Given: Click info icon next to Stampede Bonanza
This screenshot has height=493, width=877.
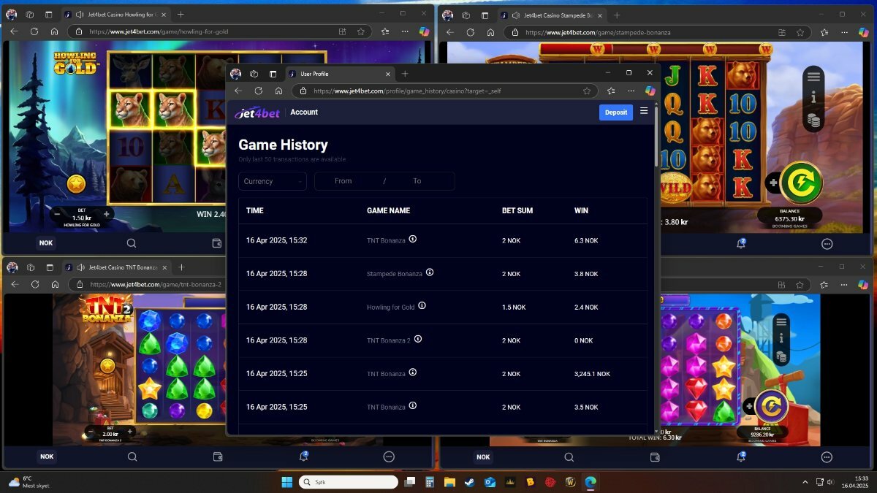Looking at the screenshot, I should (430, 272).
